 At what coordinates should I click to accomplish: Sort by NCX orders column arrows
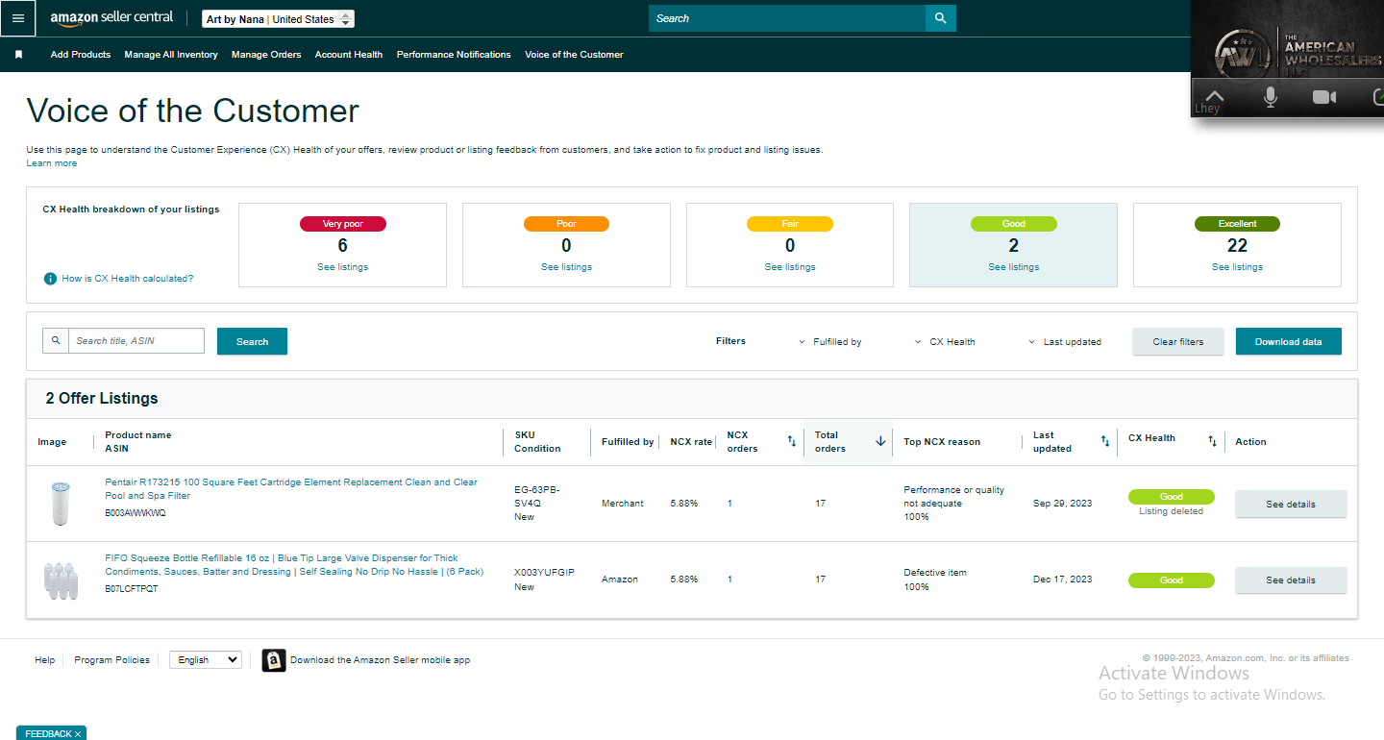pos(792,441)
